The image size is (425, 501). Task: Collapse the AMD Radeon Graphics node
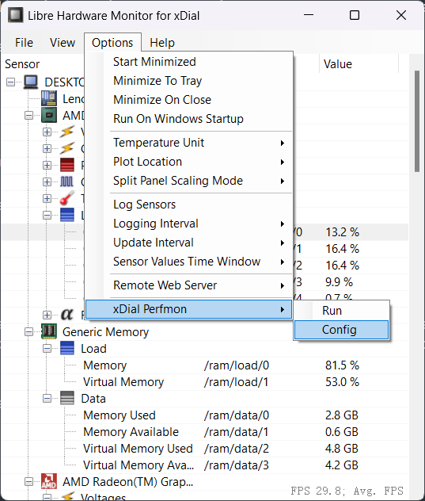point(28,481)
